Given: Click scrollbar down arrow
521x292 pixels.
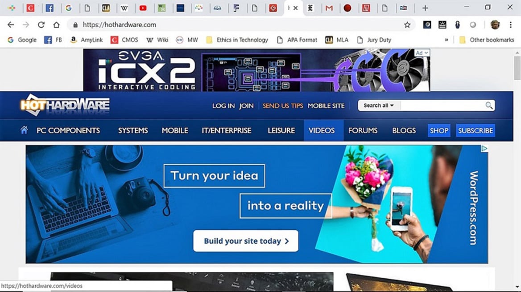Looking at the screenshot, I should coord(517,287).
